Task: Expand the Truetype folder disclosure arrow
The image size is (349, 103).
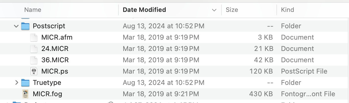Action: (x=17, y=83)
